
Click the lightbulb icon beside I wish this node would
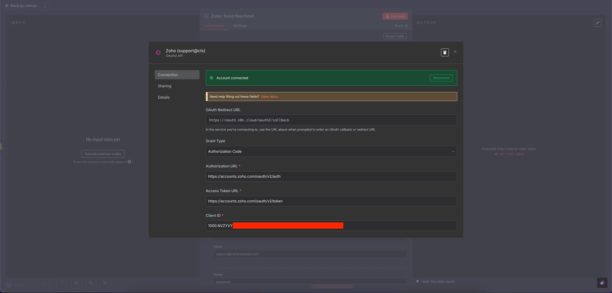pyautogui.click(x=418, y=282)
